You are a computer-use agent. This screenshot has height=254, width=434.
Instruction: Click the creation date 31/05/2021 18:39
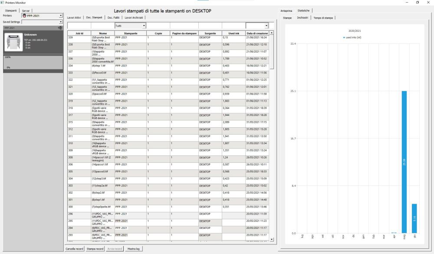tap(256, 108)
